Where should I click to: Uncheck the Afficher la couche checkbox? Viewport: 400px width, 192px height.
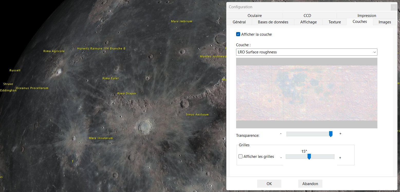[x=238, y=34]
